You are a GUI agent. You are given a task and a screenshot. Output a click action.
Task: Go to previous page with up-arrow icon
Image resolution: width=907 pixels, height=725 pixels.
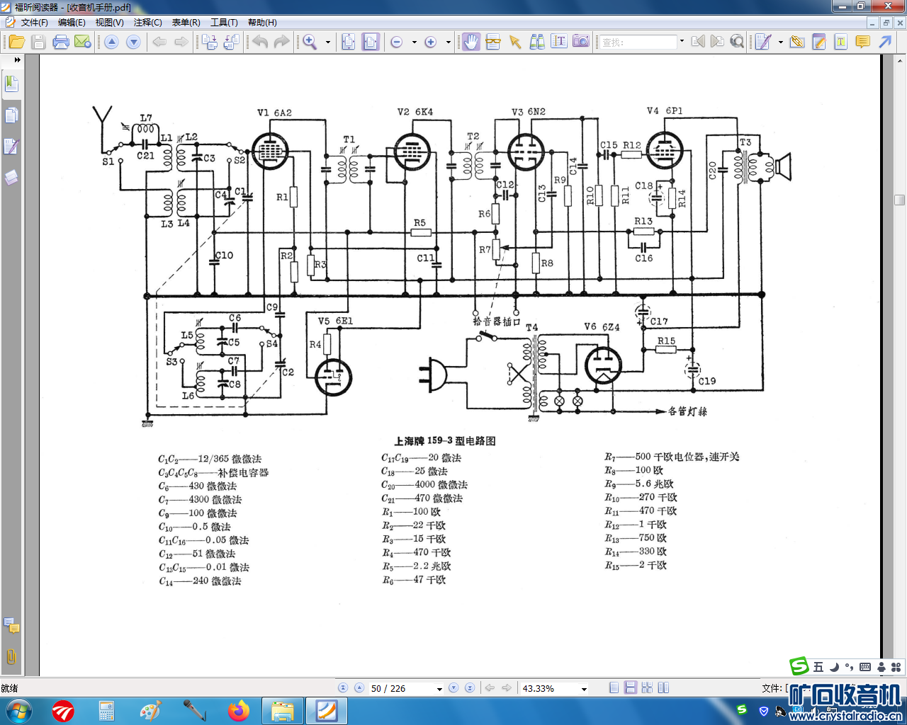pos(111,42)
